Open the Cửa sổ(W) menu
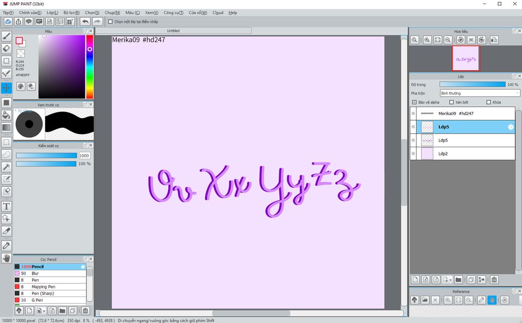The height and width of the screenshot is (323, 522). click(x=198, y=13)
